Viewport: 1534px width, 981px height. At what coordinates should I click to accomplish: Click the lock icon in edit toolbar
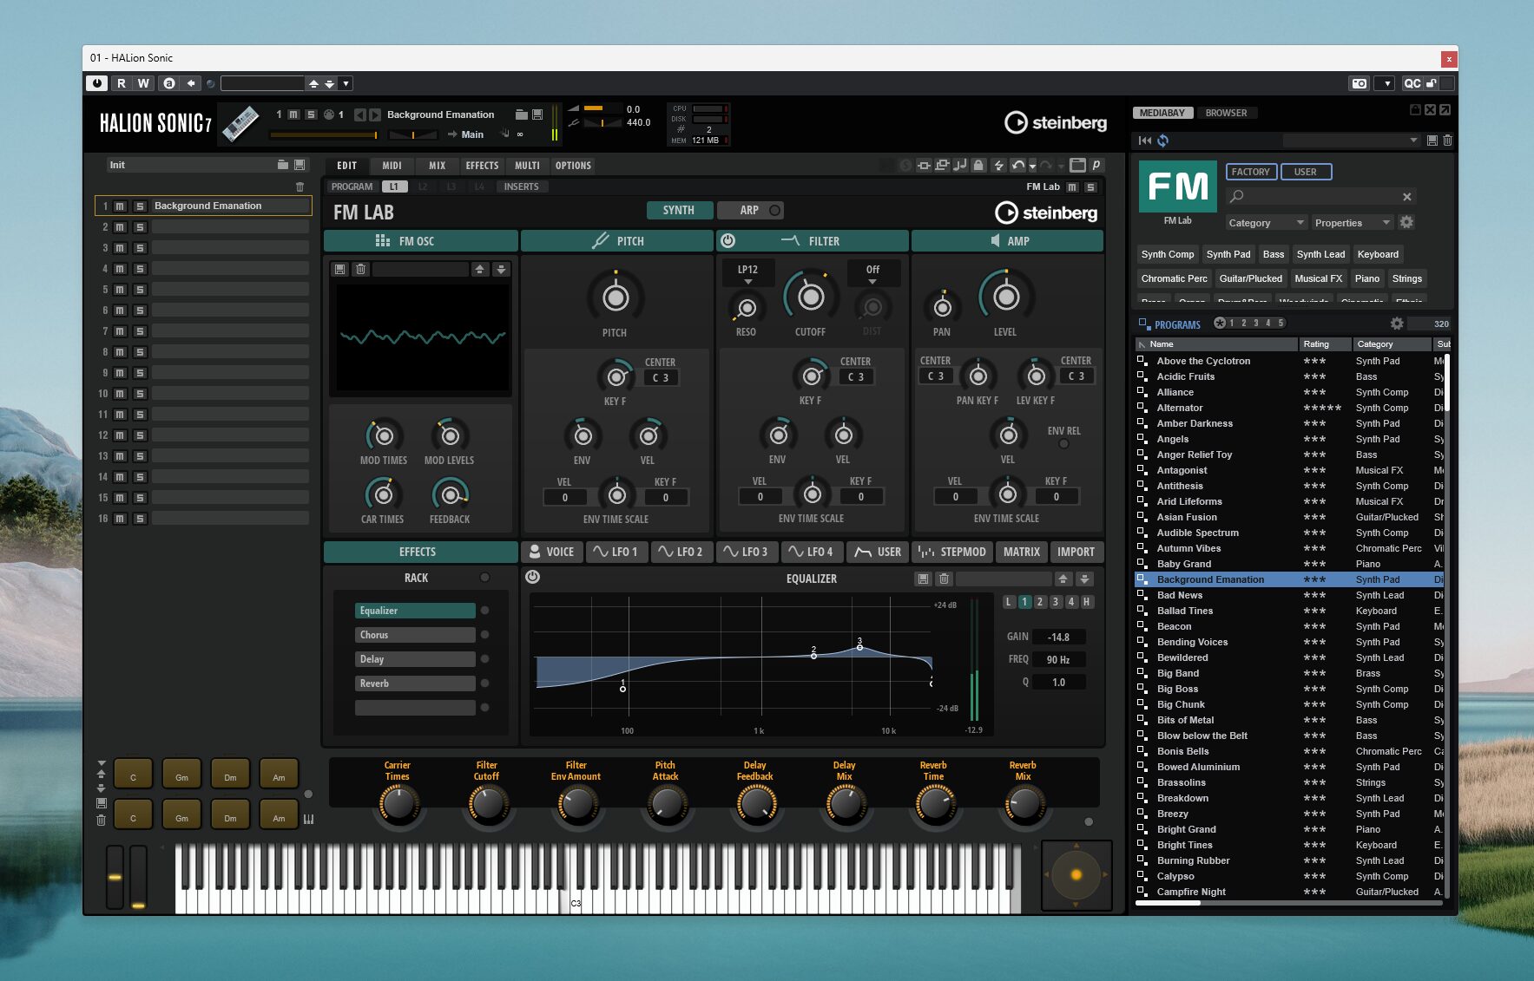[x=978, y=165]
